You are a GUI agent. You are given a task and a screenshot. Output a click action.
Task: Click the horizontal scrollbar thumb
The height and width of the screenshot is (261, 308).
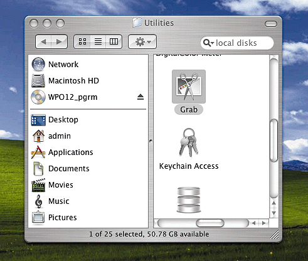point(210,223)
